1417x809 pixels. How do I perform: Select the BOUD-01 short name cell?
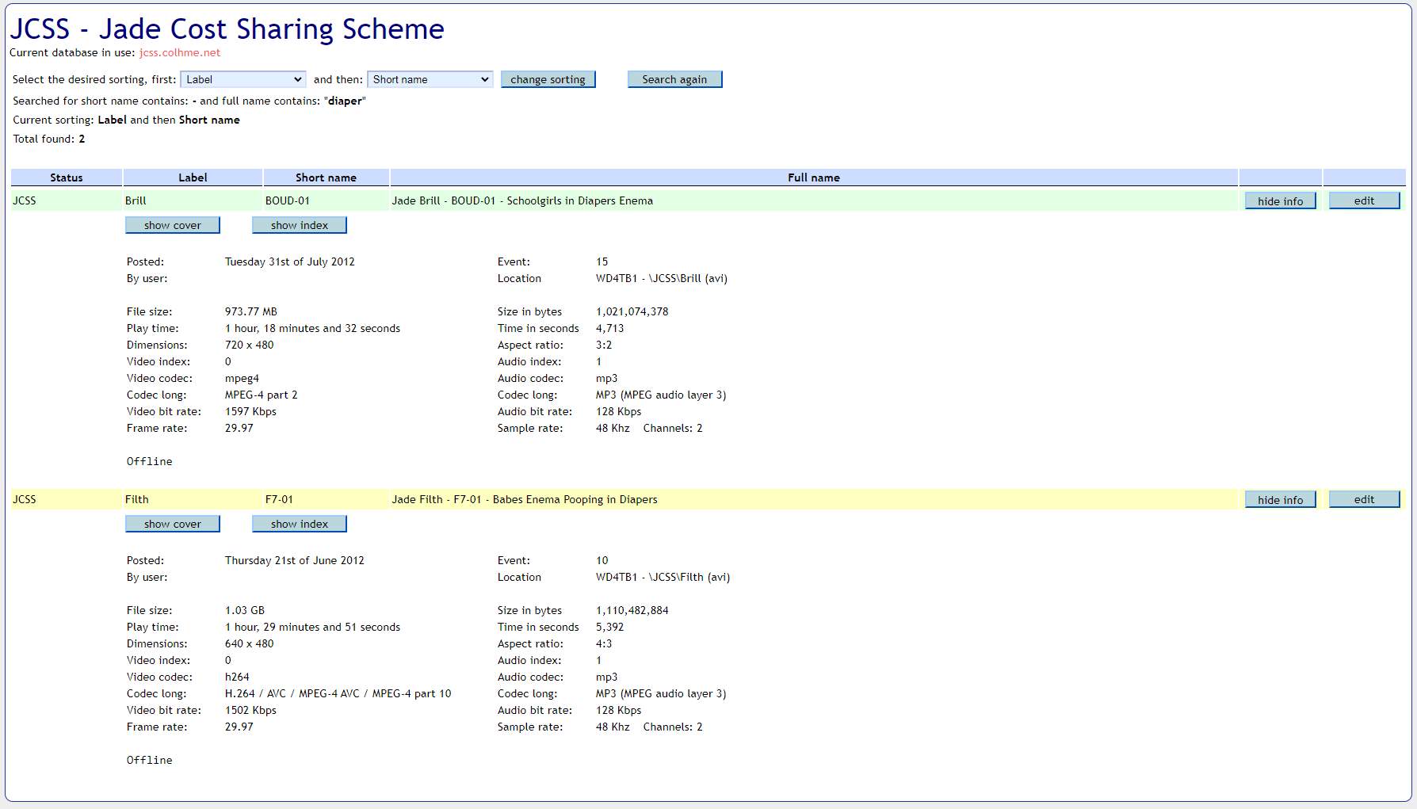coord(288,201)
